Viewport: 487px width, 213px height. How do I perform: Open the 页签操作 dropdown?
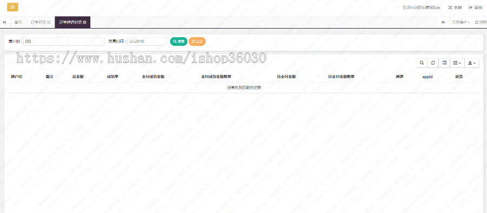[x=460, y=22]
